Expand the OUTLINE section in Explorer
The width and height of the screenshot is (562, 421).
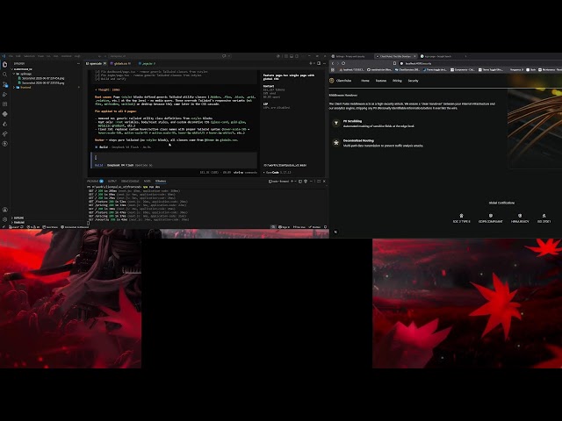18,218
